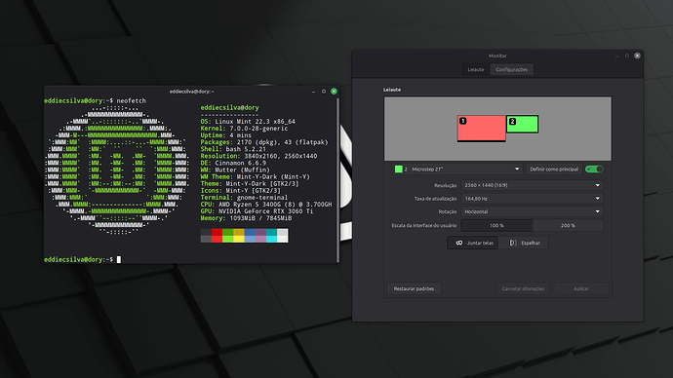This screenshot has width=673, height=378.
Task: Click the Espelhar mirror icon
Action: pos(513,243)
